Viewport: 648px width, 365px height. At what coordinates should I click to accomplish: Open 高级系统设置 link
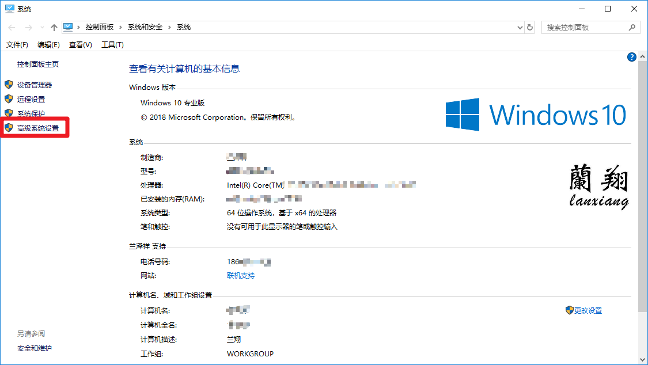point(38,128)
